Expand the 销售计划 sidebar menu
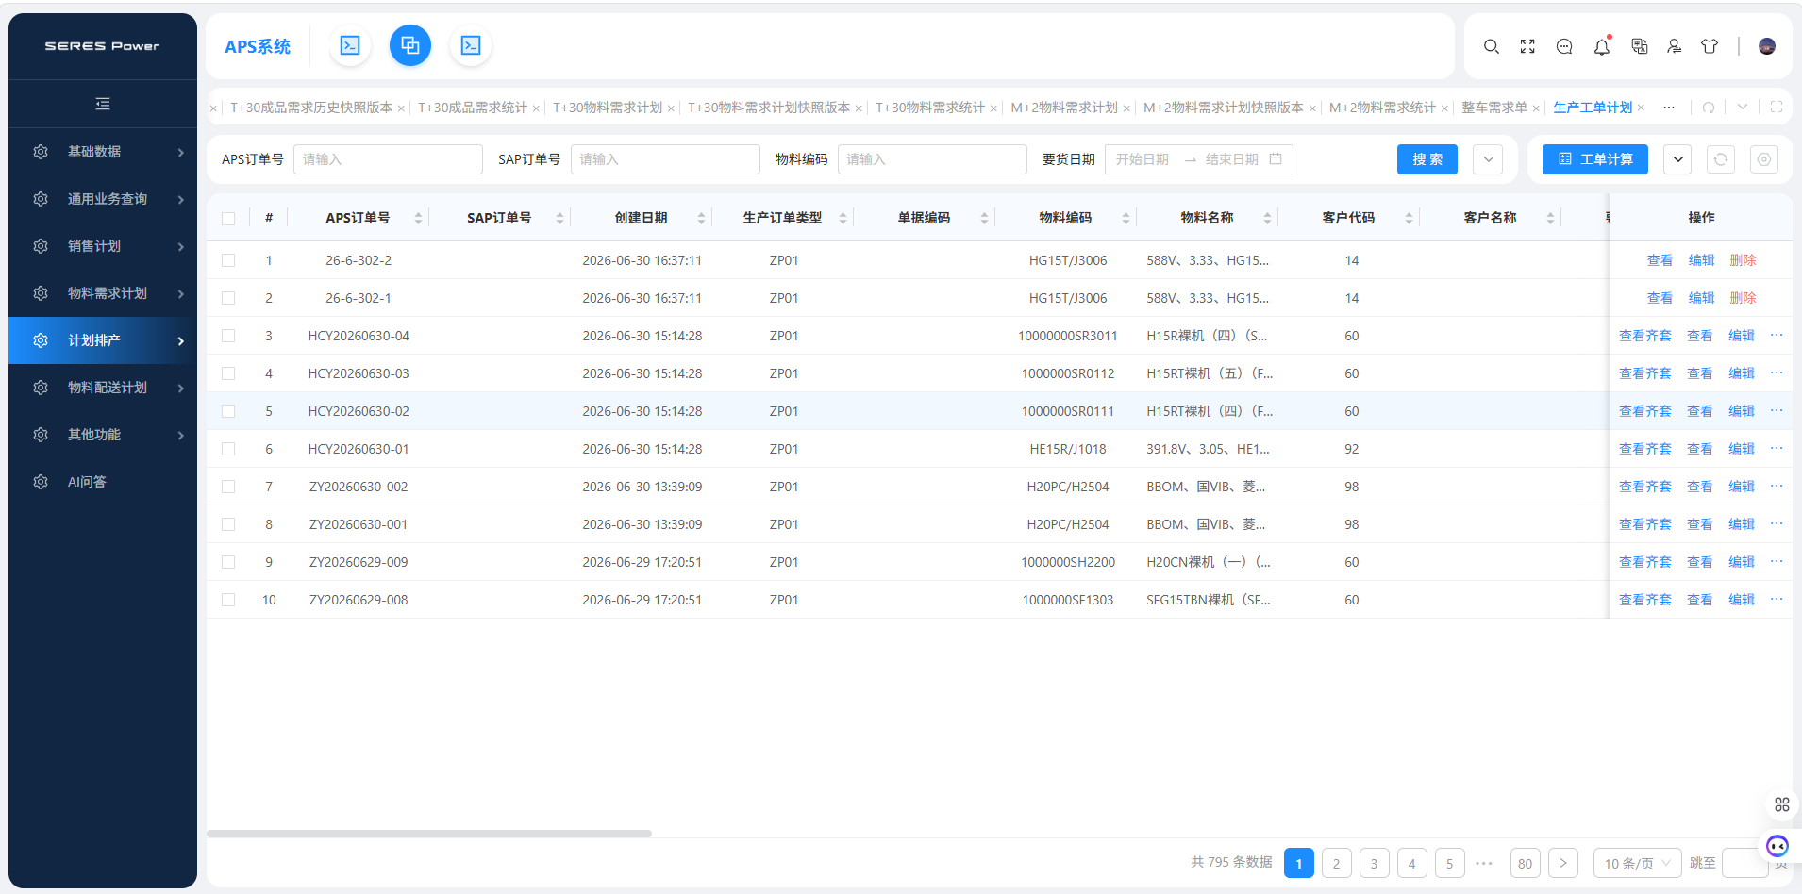 (x=103, y=246)
